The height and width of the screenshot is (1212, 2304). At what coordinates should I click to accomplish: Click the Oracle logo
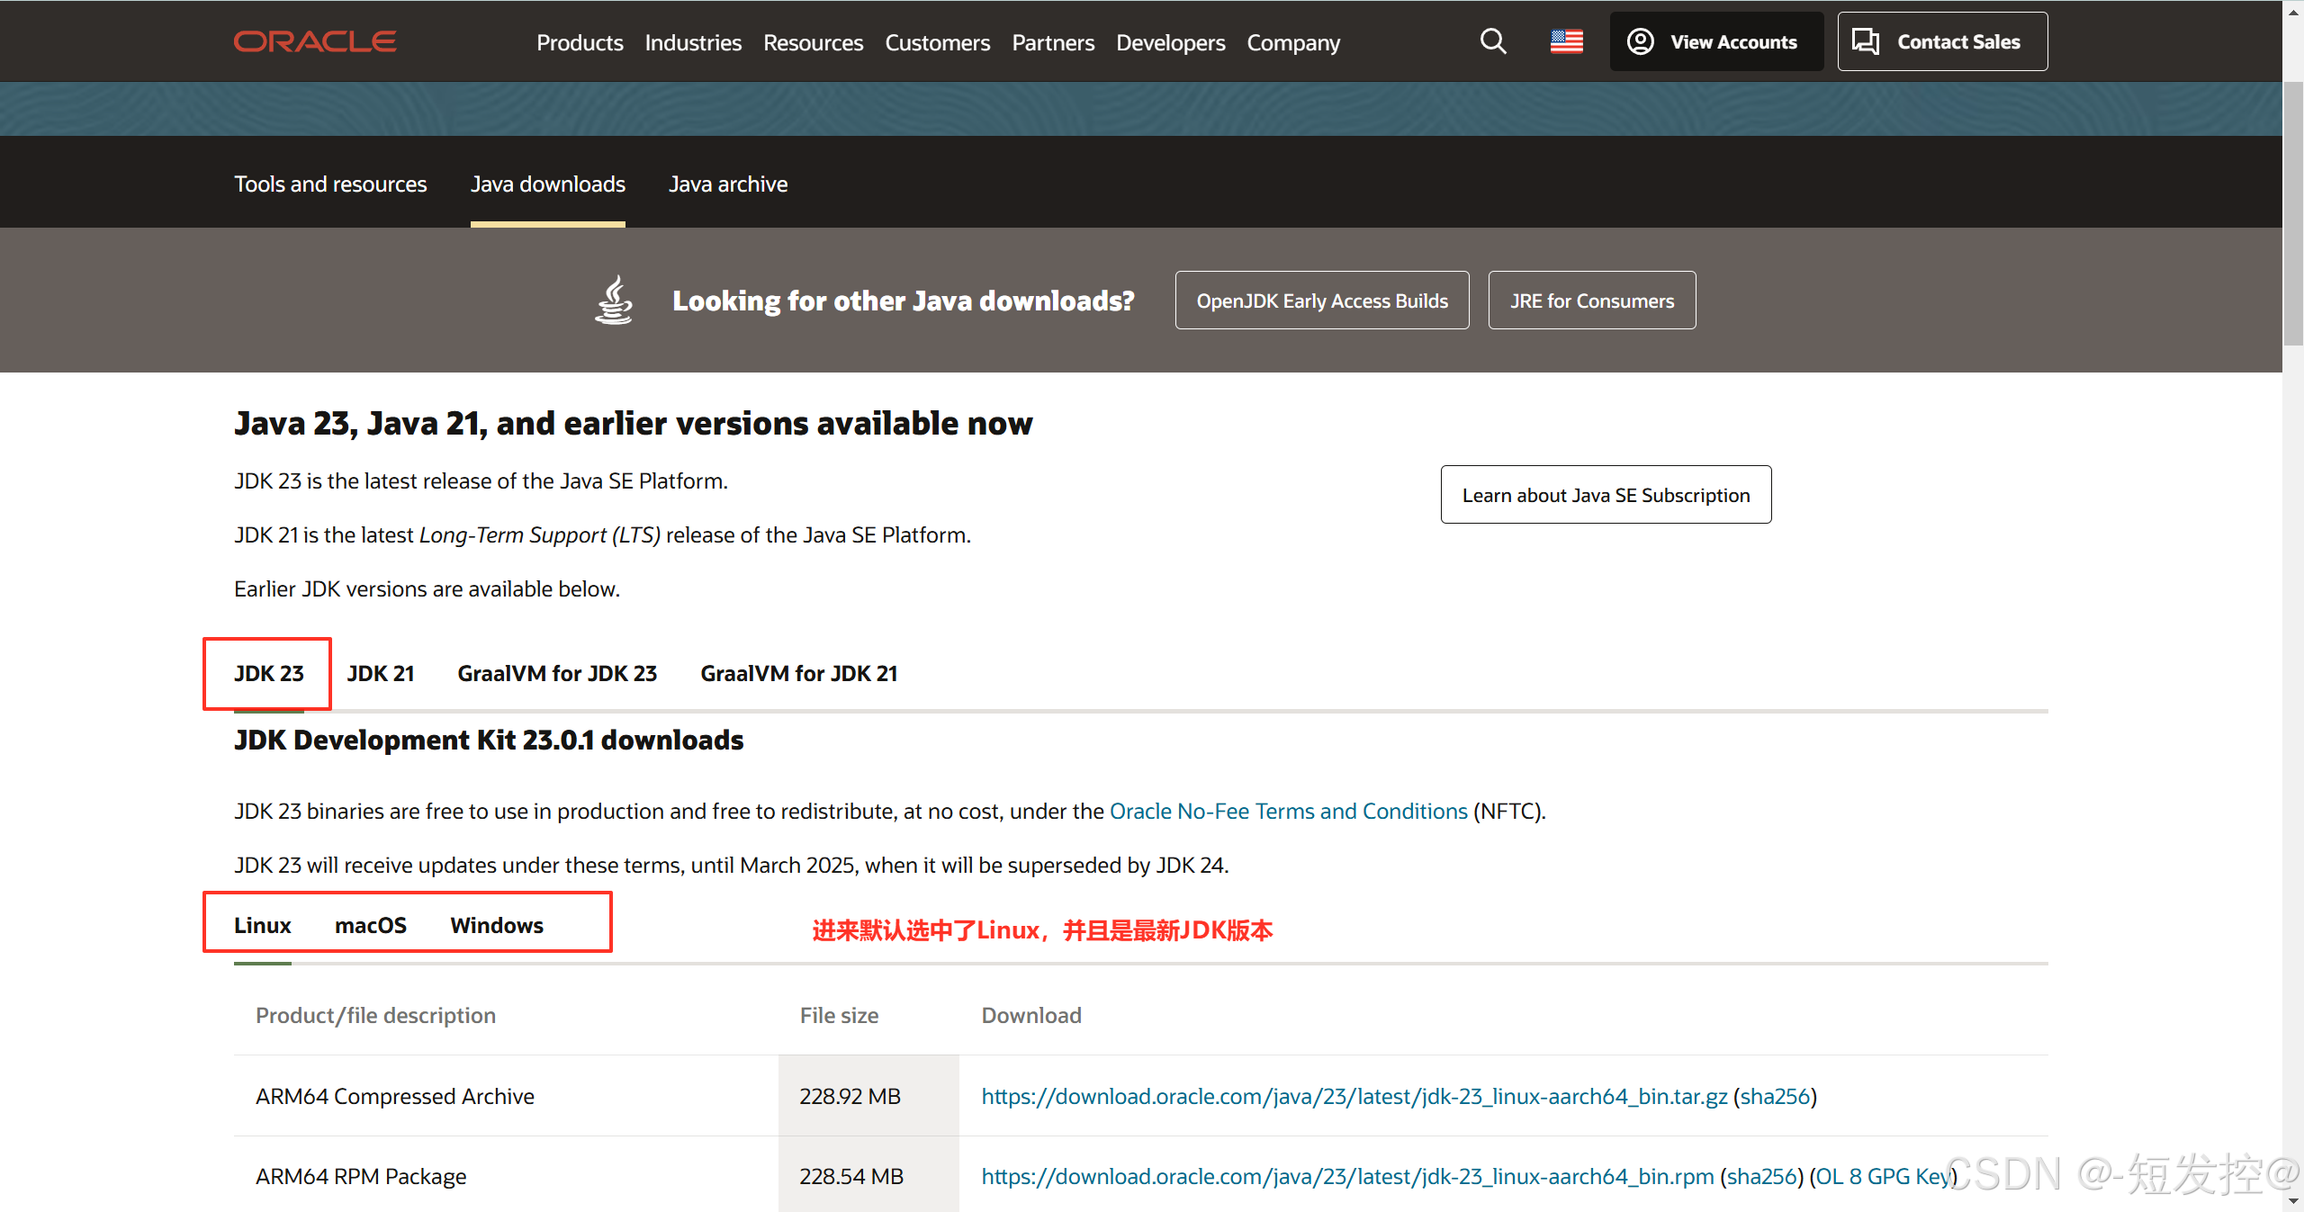[x=315, y=41]
